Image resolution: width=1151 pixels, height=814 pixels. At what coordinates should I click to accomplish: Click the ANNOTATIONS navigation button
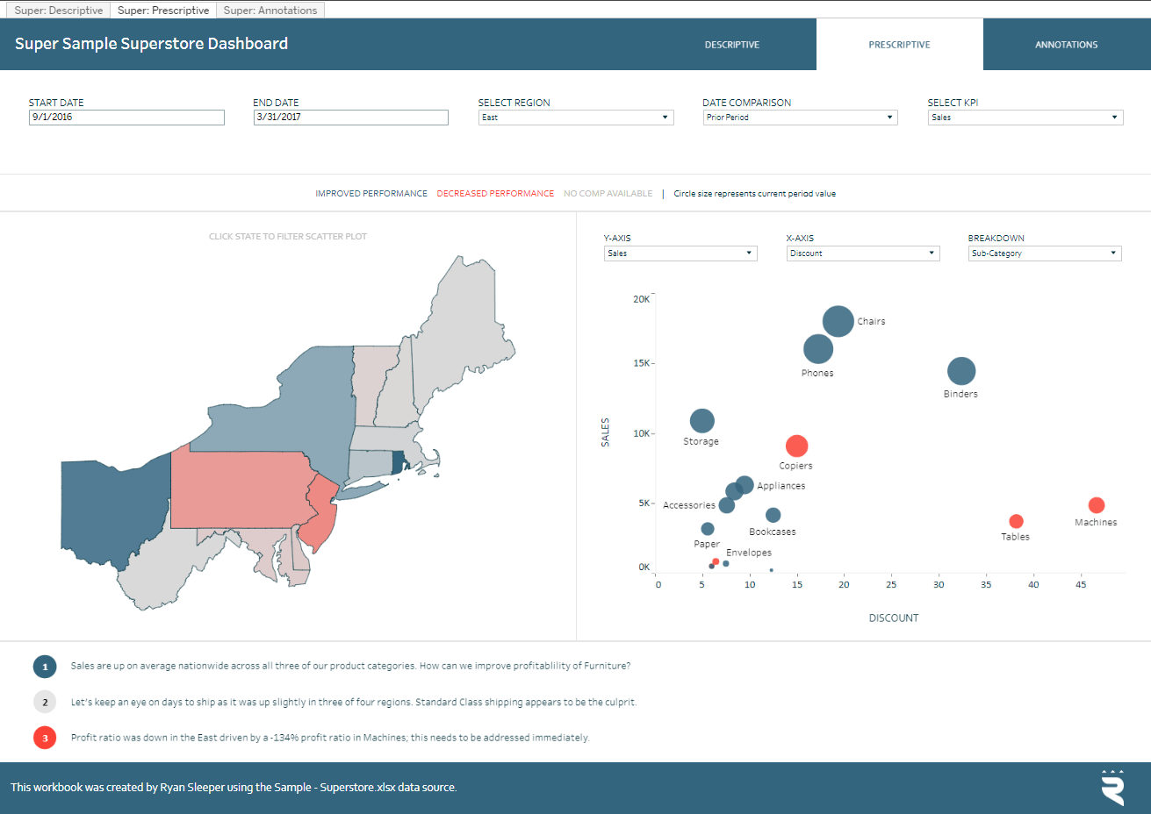(1066, 45)
